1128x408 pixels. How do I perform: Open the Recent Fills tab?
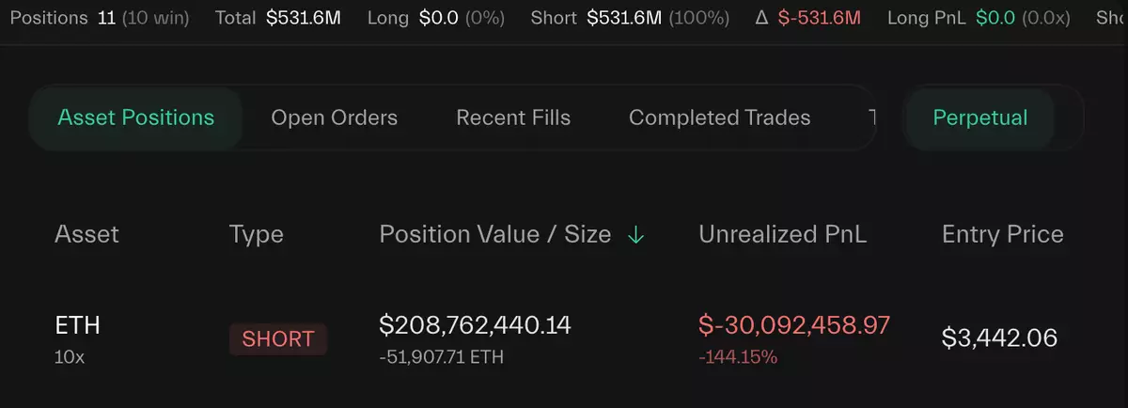[x=513, y=118]
